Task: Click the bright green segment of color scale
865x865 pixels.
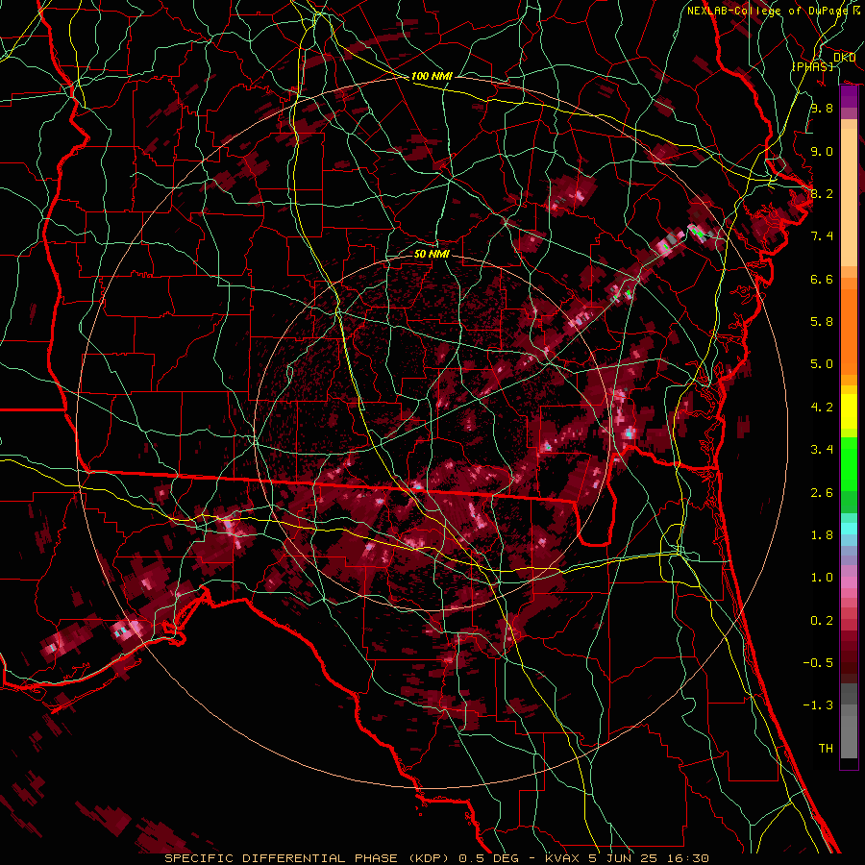Action: point(849,463)
